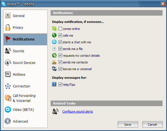Open Call Forwarding & Voicemail section
This screenshot has width=167, height=131.
pos(25,98)
